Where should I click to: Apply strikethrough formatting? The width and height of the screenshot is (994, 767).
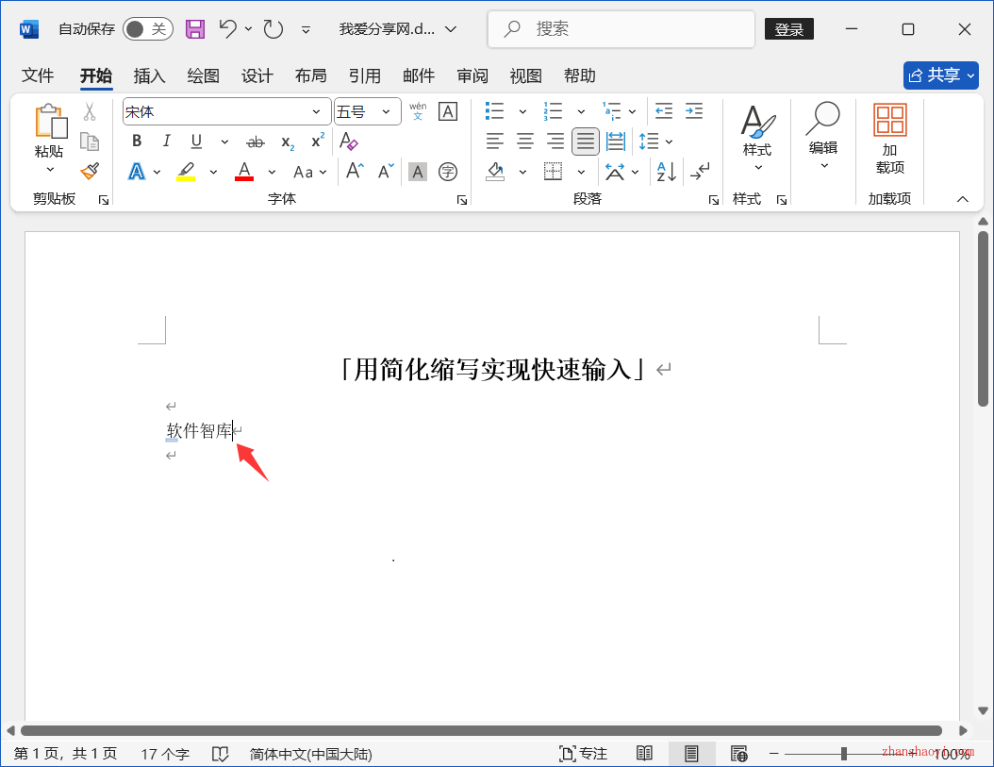pyautogui.click(x=256, y=142)
